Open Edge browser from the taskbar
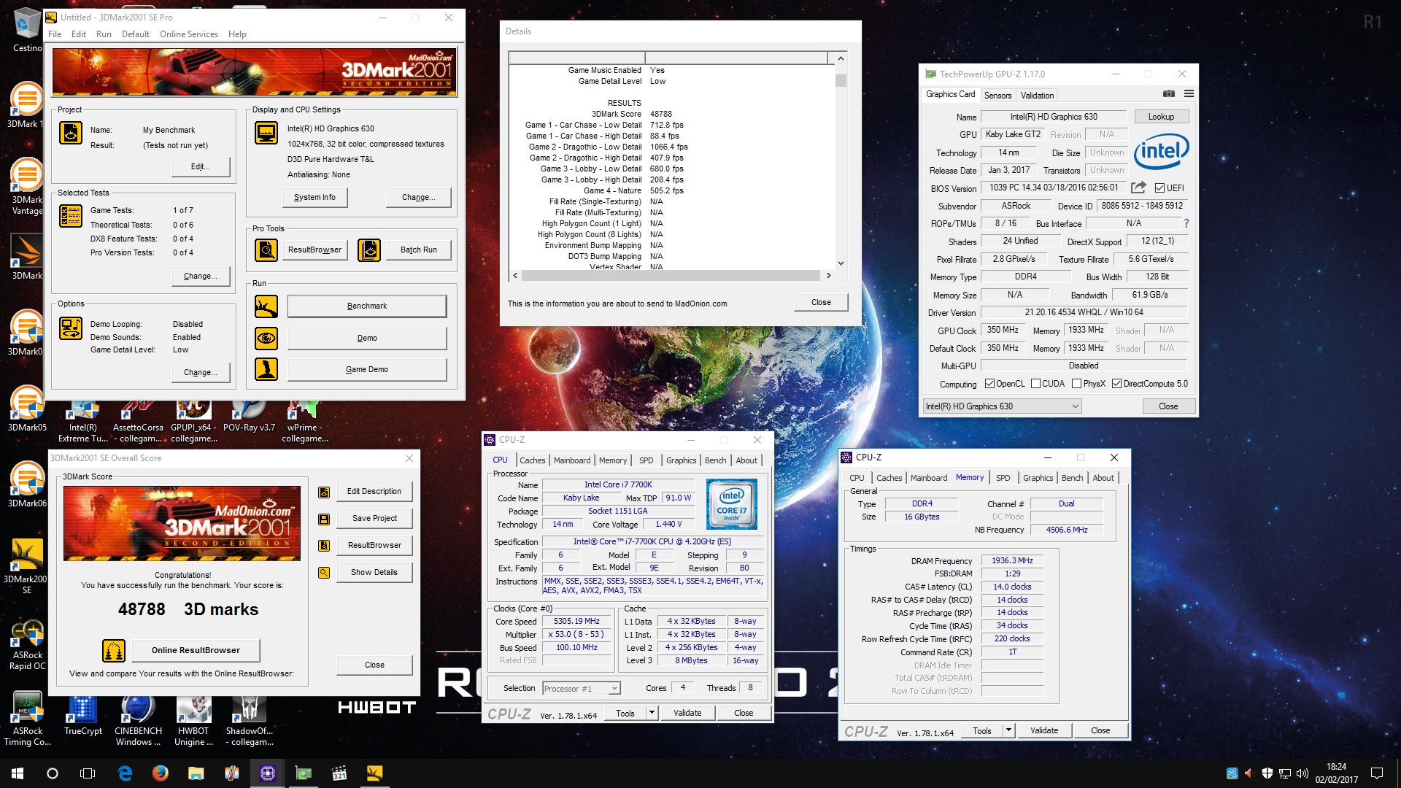The height and width of the screenshot is (788, 1401). [125, 773]
